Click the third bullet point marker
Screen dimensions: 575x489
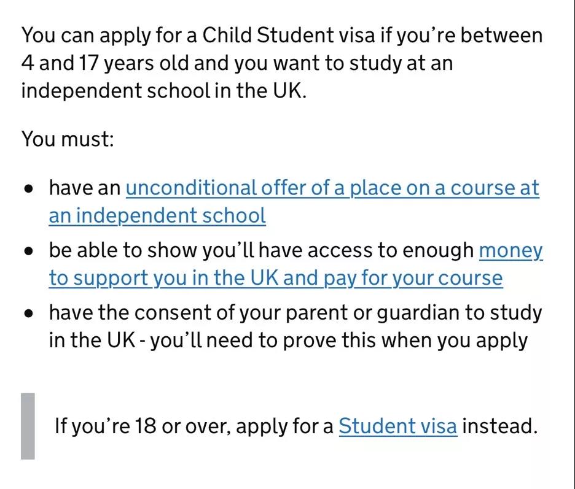29,314
